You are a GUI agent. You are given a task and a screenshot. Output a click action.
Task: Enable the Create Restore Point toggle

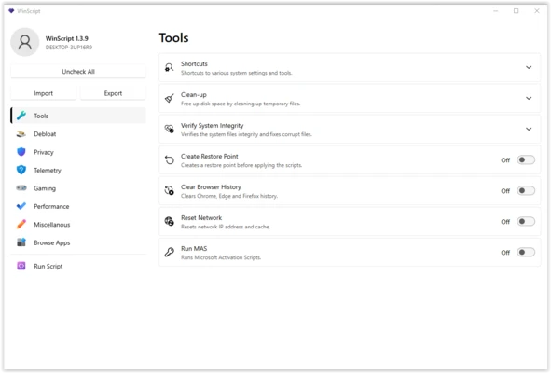[526, 160]
